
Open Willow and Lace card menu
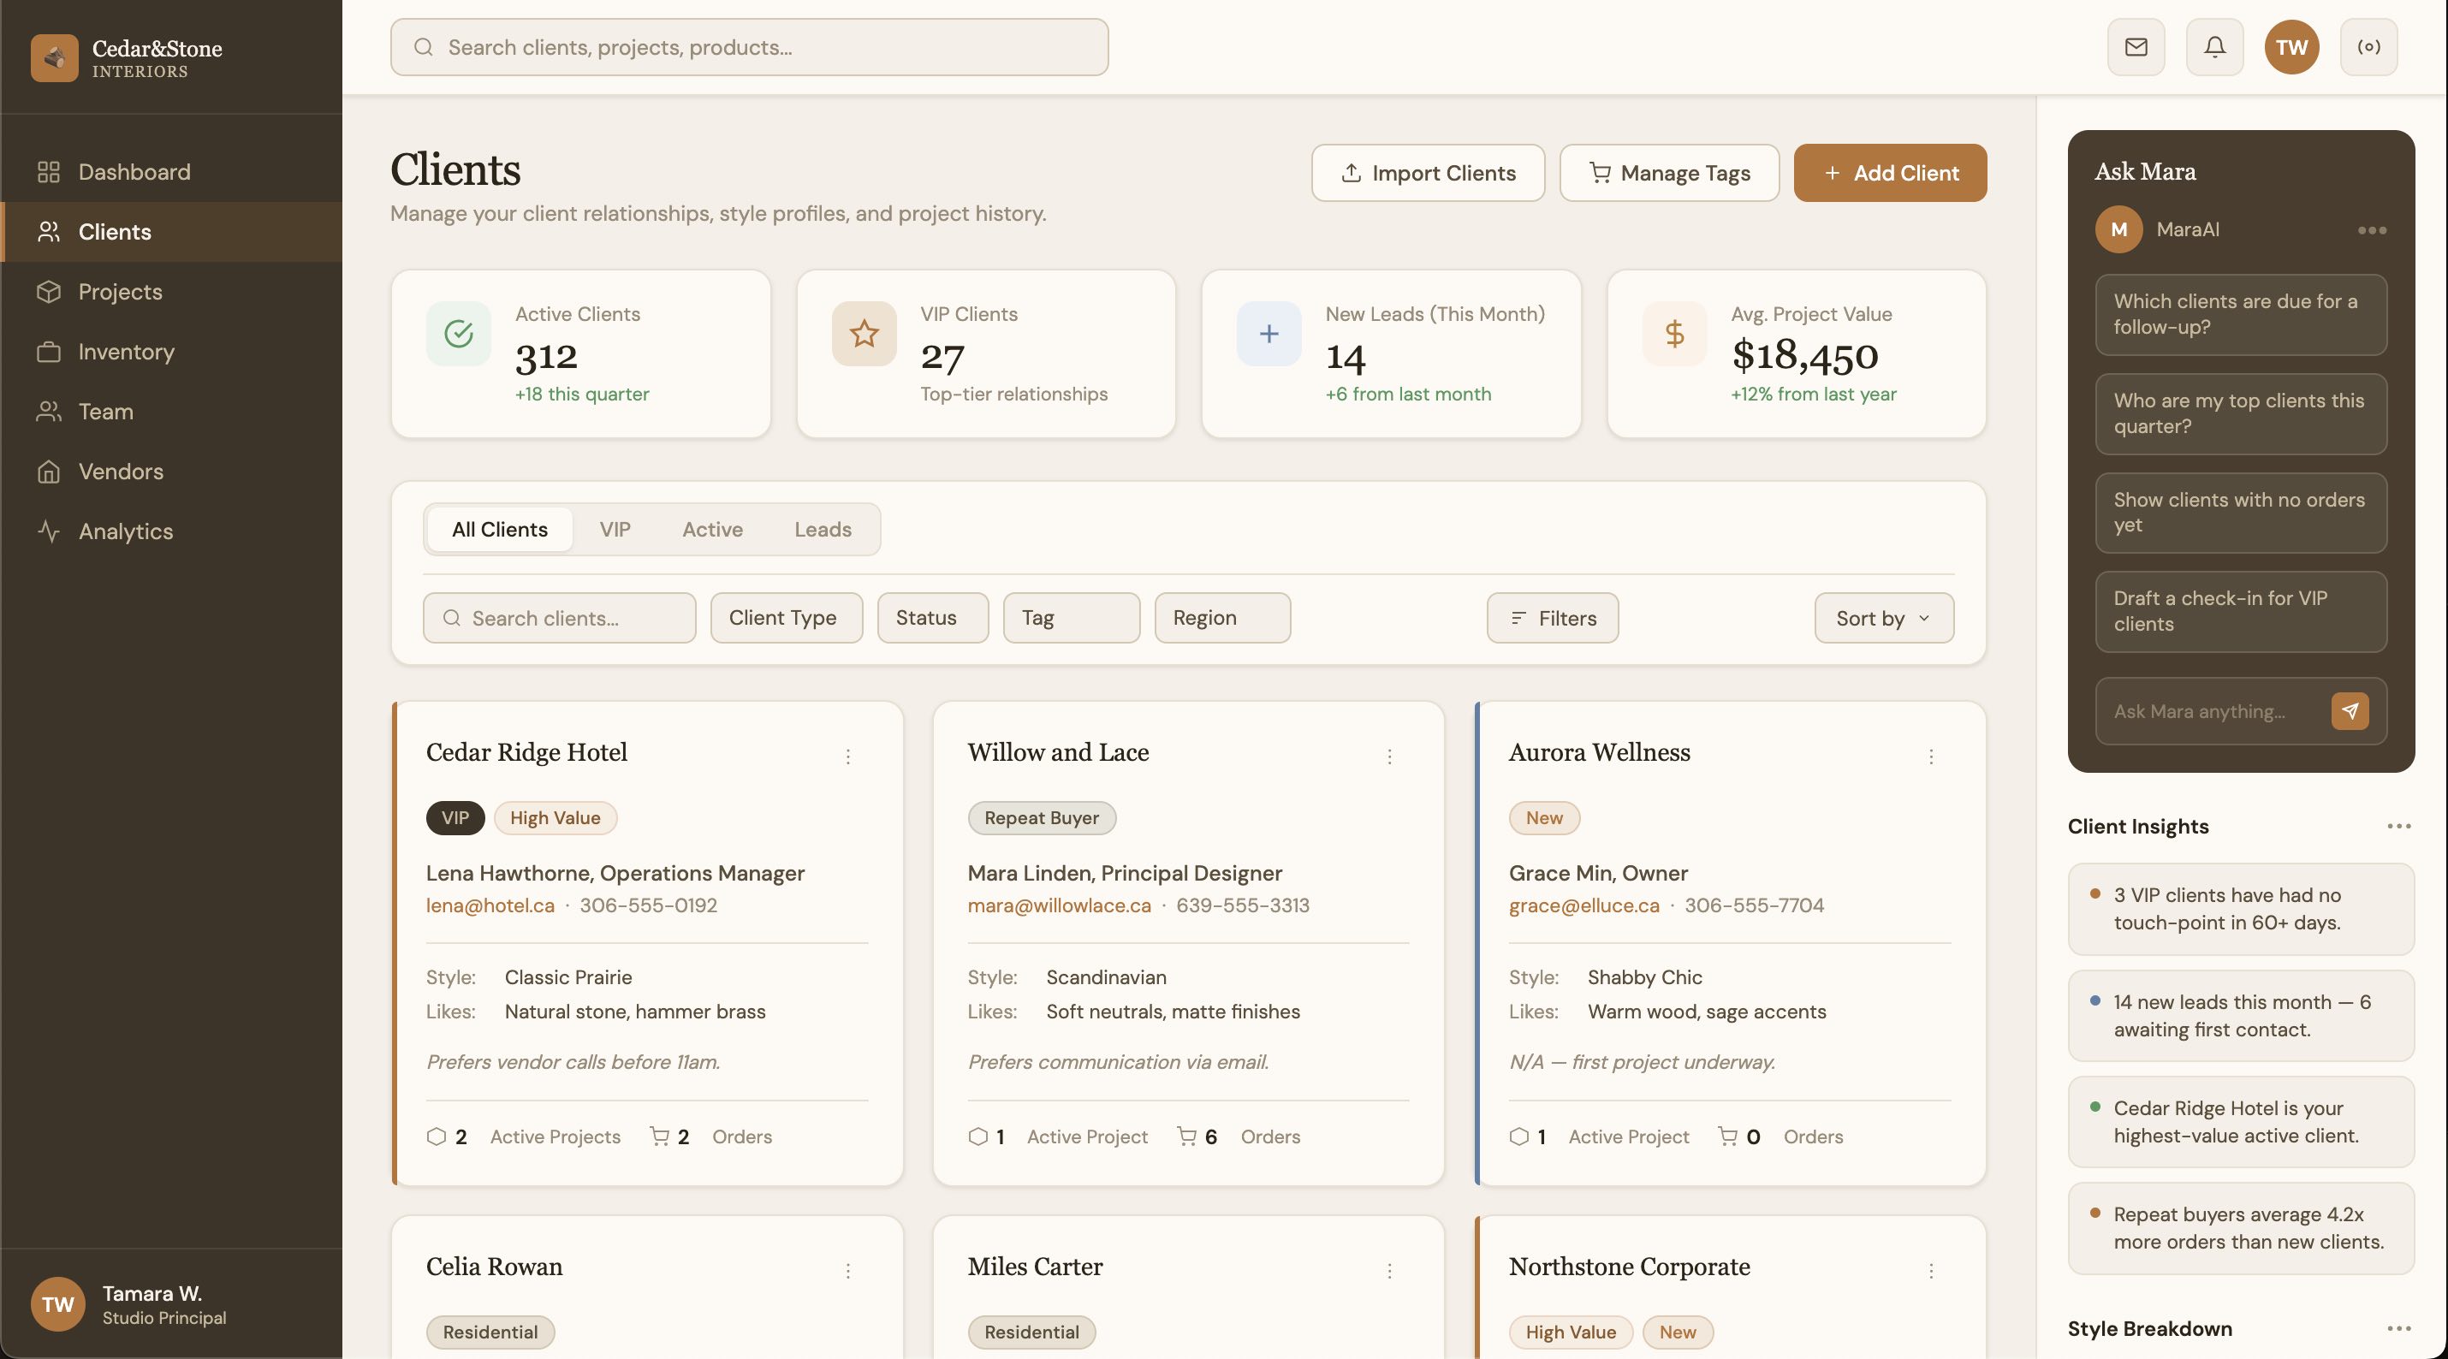pyautogui.click(x=1389, y=757)
